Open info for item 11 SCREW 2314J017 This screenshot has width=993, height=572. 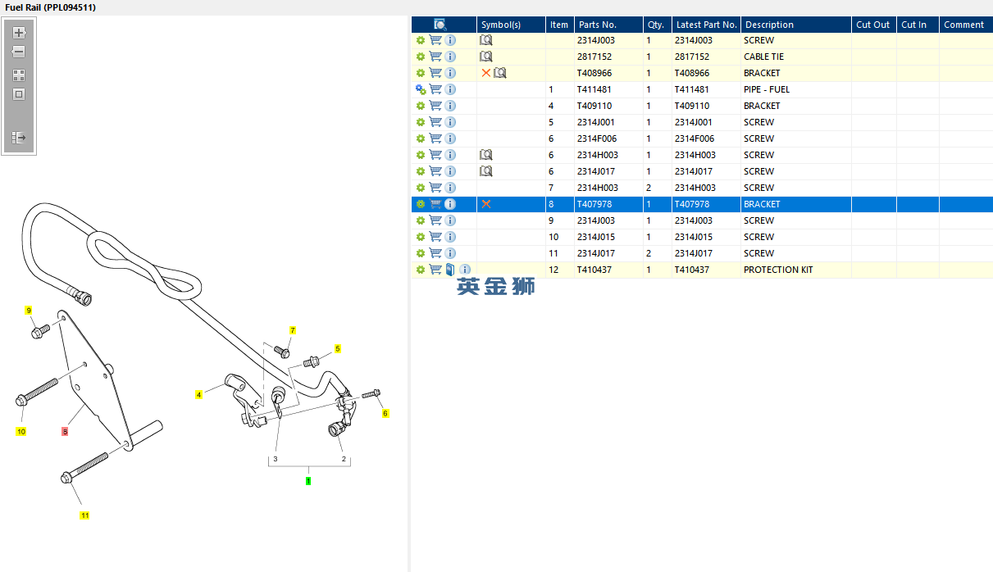click(450, 253)
